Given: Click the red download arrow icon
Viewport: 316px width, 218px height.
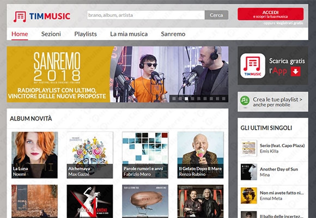Looking at the screenshot, I should (295, 71).
